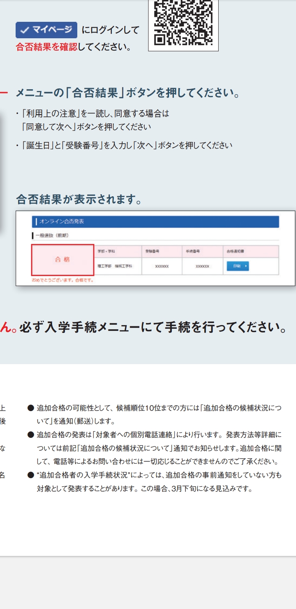This screenshot has width=296, height=609.
Task: Click the 受験番号 column header
Action: point(152,251)
